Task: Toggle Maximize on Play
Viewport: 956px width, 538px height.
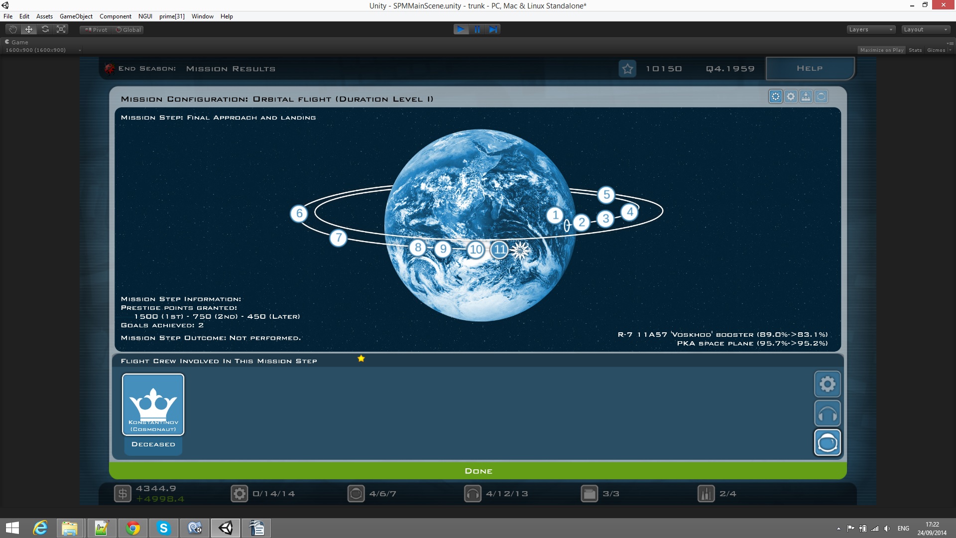Action: 881,50
